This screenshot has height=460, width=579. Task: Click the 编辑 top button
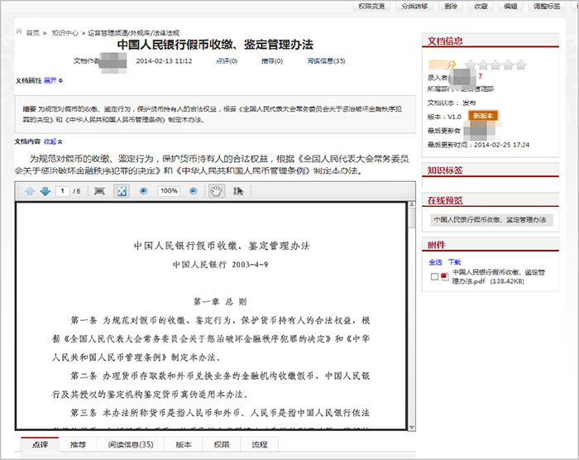click(510, 6)
